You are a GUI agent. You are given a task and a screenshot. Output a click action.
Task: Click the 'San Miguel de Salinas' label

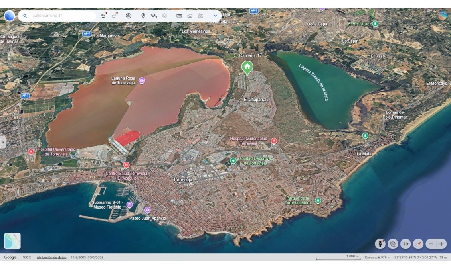click(10, 39)
